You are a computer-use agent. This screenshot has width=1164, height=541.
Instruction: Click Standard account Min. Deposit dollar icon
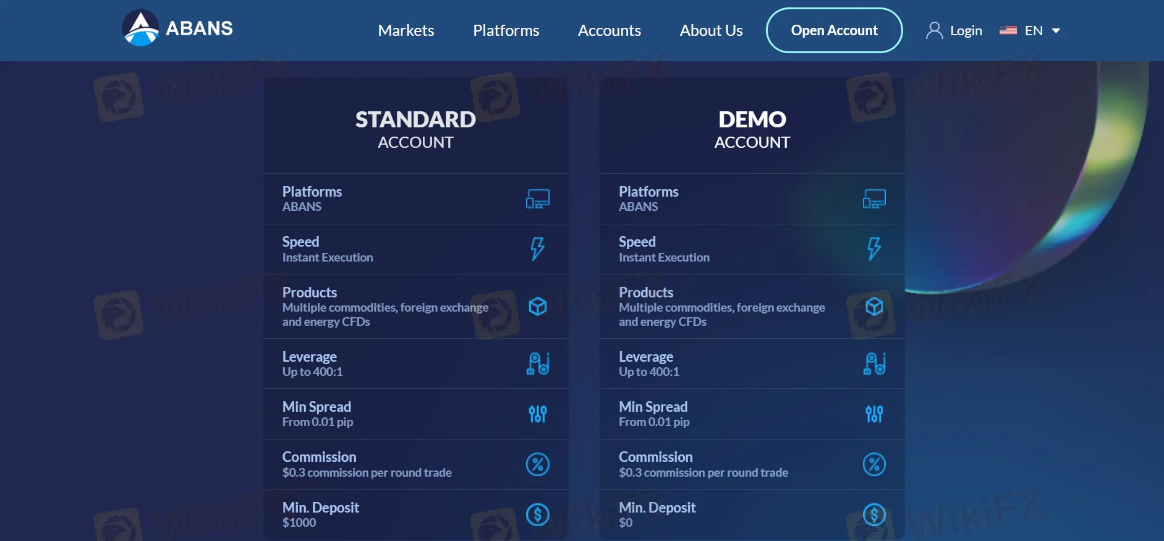tap(537, 514)
